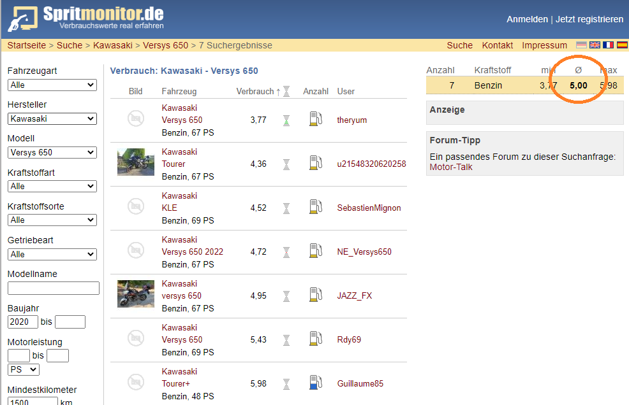This screenshot has height=405, width=629.
Task: Open the Fahrzeugart dropdown
Action: tap(52, 85)
